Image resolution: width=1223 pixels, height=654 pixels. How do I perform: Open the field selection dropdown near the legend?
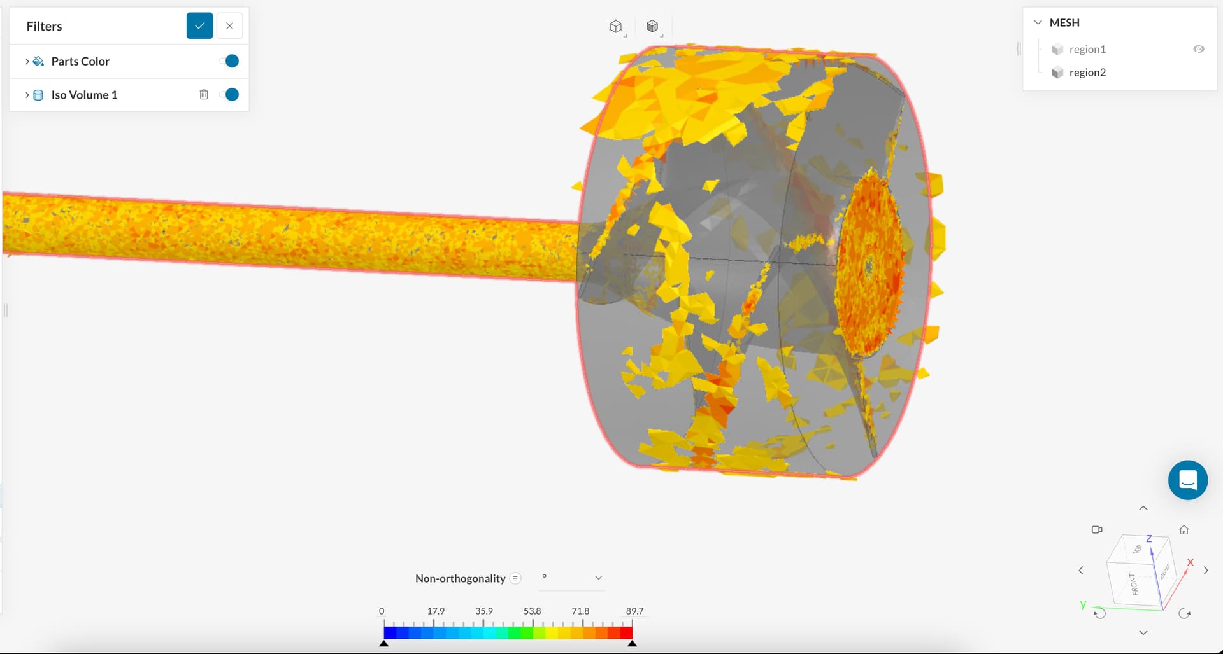coord(597,578)
